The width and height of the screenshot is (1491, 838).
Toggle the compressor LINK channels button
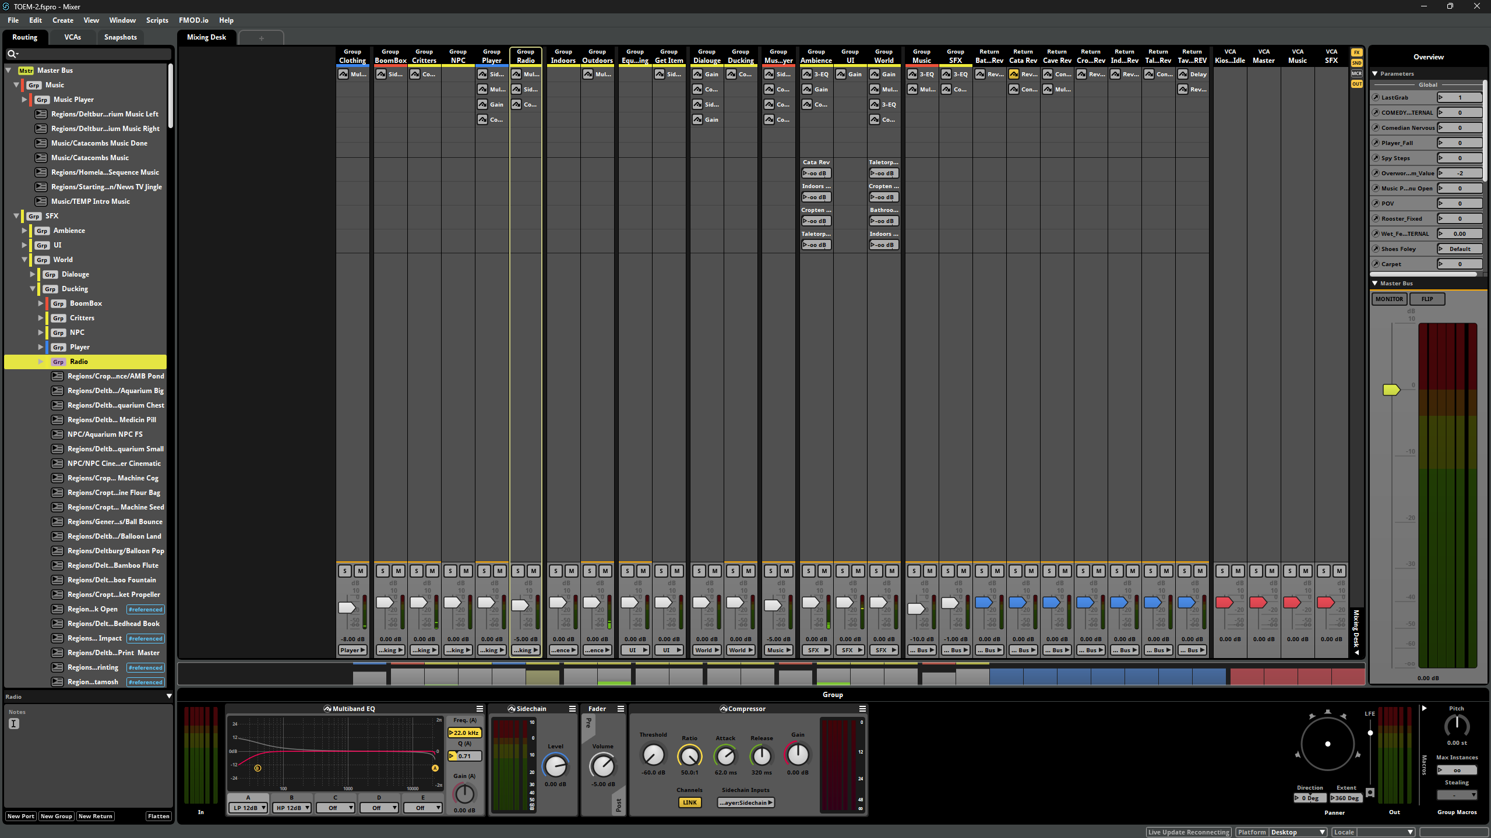(689, 802)
